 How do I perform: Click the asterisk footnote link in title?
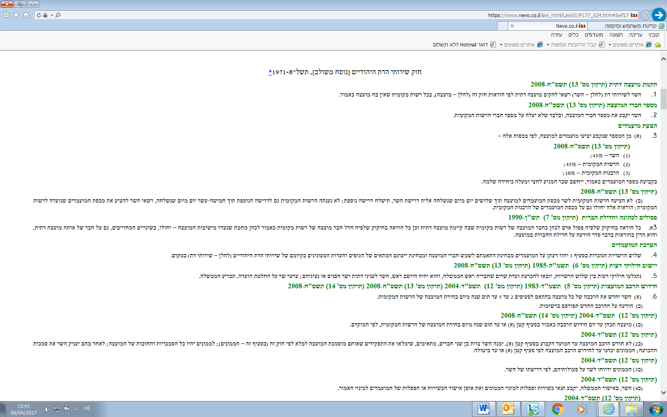point(270,72)
